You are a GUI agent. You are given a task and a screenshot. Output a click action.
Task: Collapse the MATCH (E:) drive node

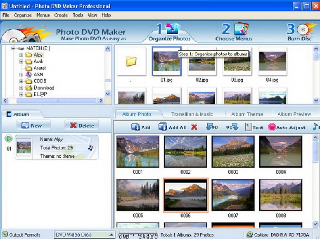coord(13,48)
